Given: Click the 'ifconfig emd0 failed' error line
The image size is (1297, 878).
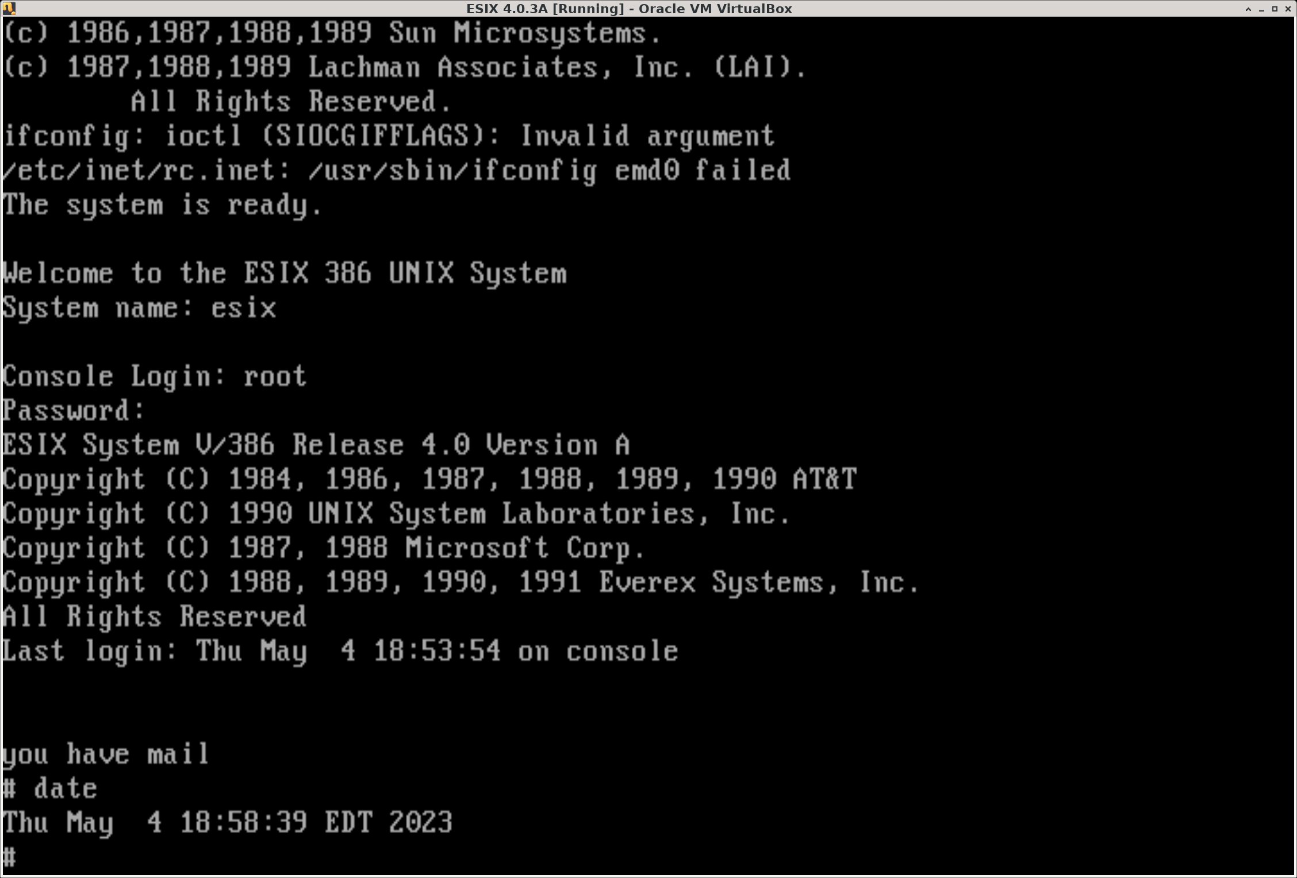Looking at the screenshot, I should tap(397, 171).
